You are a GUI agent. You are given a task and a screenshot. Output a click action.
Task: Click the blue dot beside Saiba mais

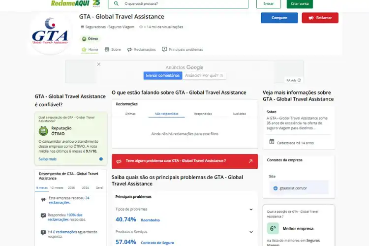(x=101, y=159)
